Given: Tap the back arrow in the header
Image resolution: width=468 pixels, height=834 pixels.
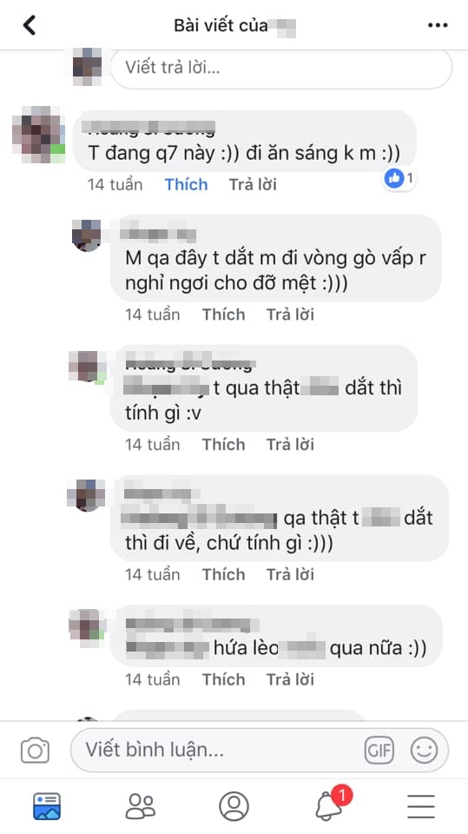Looking at the screenshot, I should 30,25.
